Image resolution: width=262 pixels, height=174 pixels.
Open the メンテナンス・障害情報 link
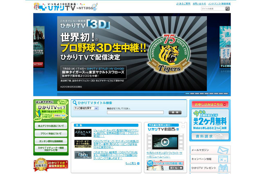pos(219,4)
